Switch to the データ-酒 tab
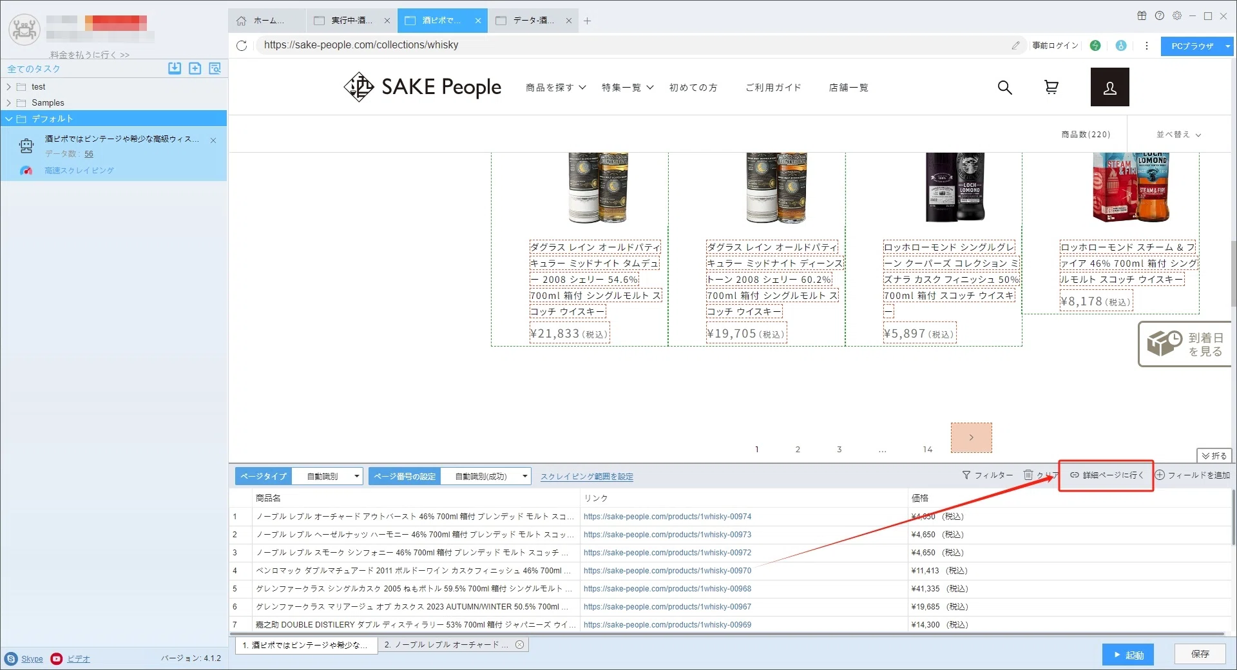This screenshot has height=670, width=1237. point(532,21)
